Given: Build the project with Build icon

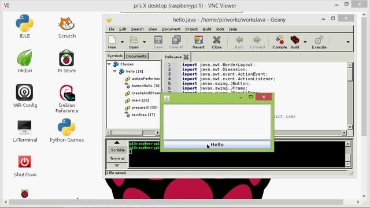Looking at the screenshot, I should [x=295, y=42].
